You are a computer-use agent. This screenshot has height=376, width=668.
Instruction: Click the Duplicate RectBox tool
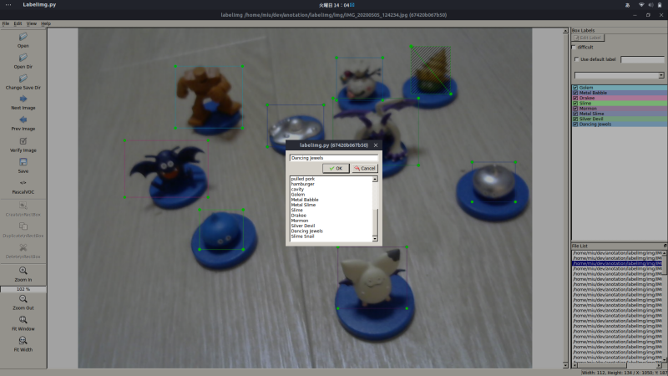23,226
